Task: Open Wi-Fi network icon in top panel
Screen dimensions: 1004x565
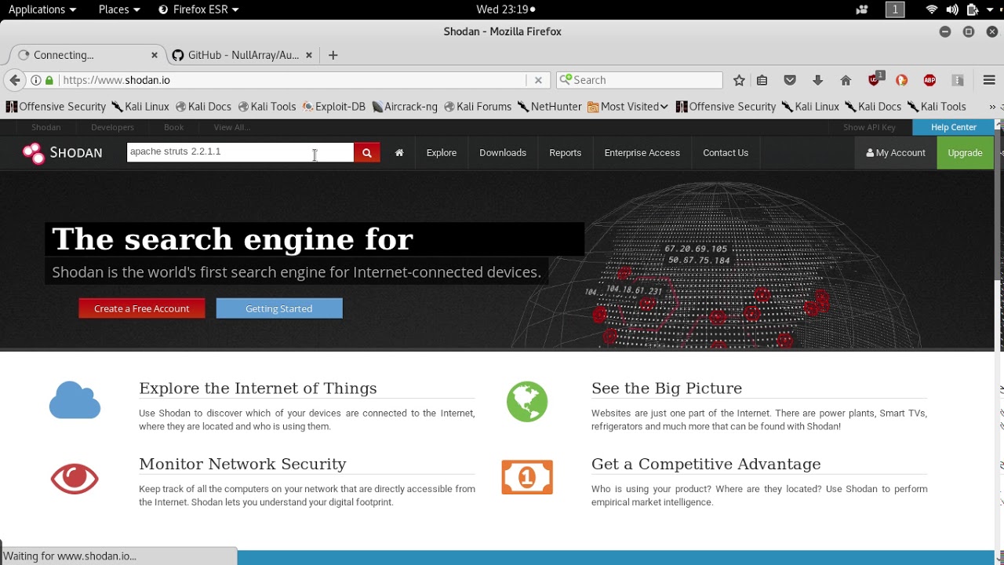Action: [932, 9]
